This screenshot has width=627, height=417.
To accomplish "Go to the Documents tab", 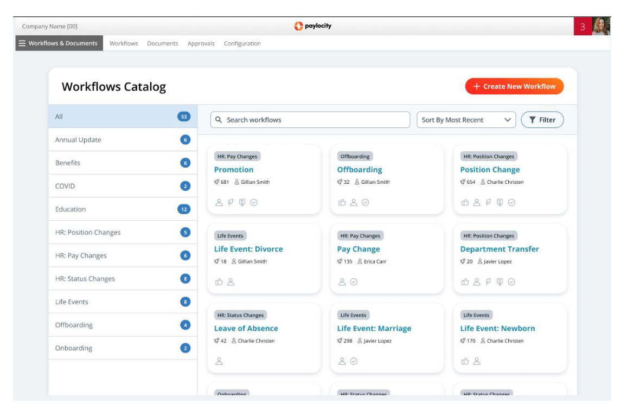I will click(162, 43).
